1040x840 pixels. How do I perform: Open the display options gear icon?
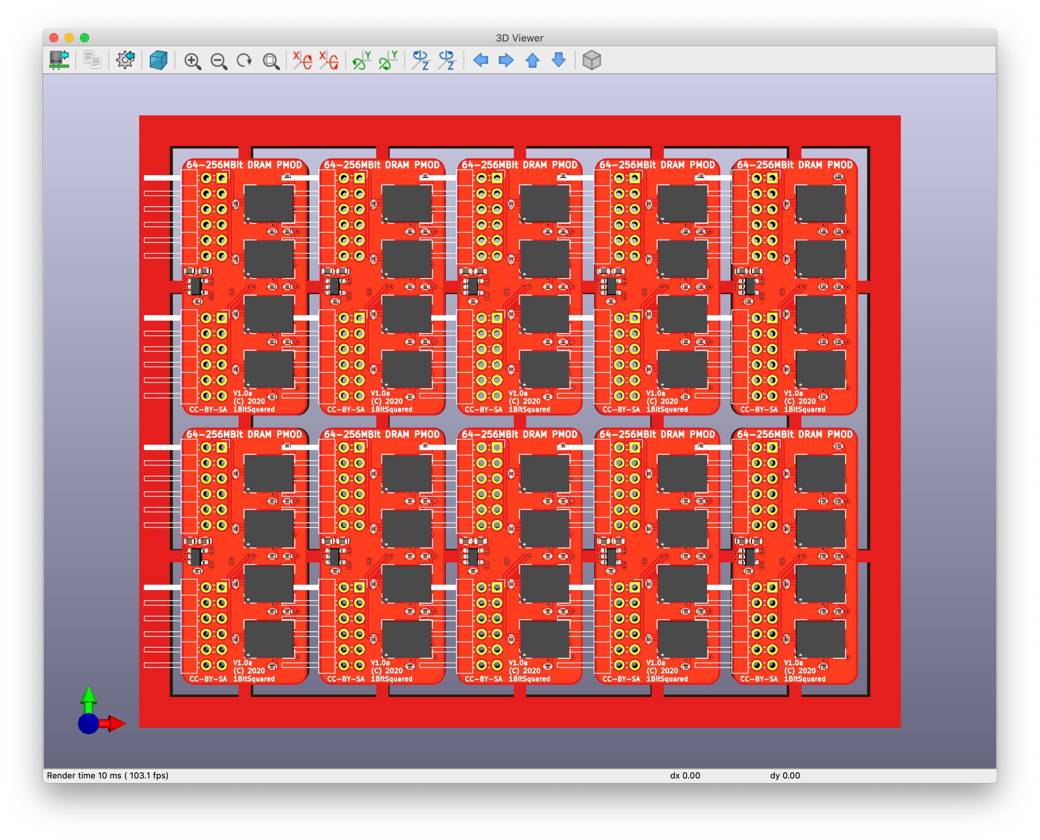tap(125, 60)
